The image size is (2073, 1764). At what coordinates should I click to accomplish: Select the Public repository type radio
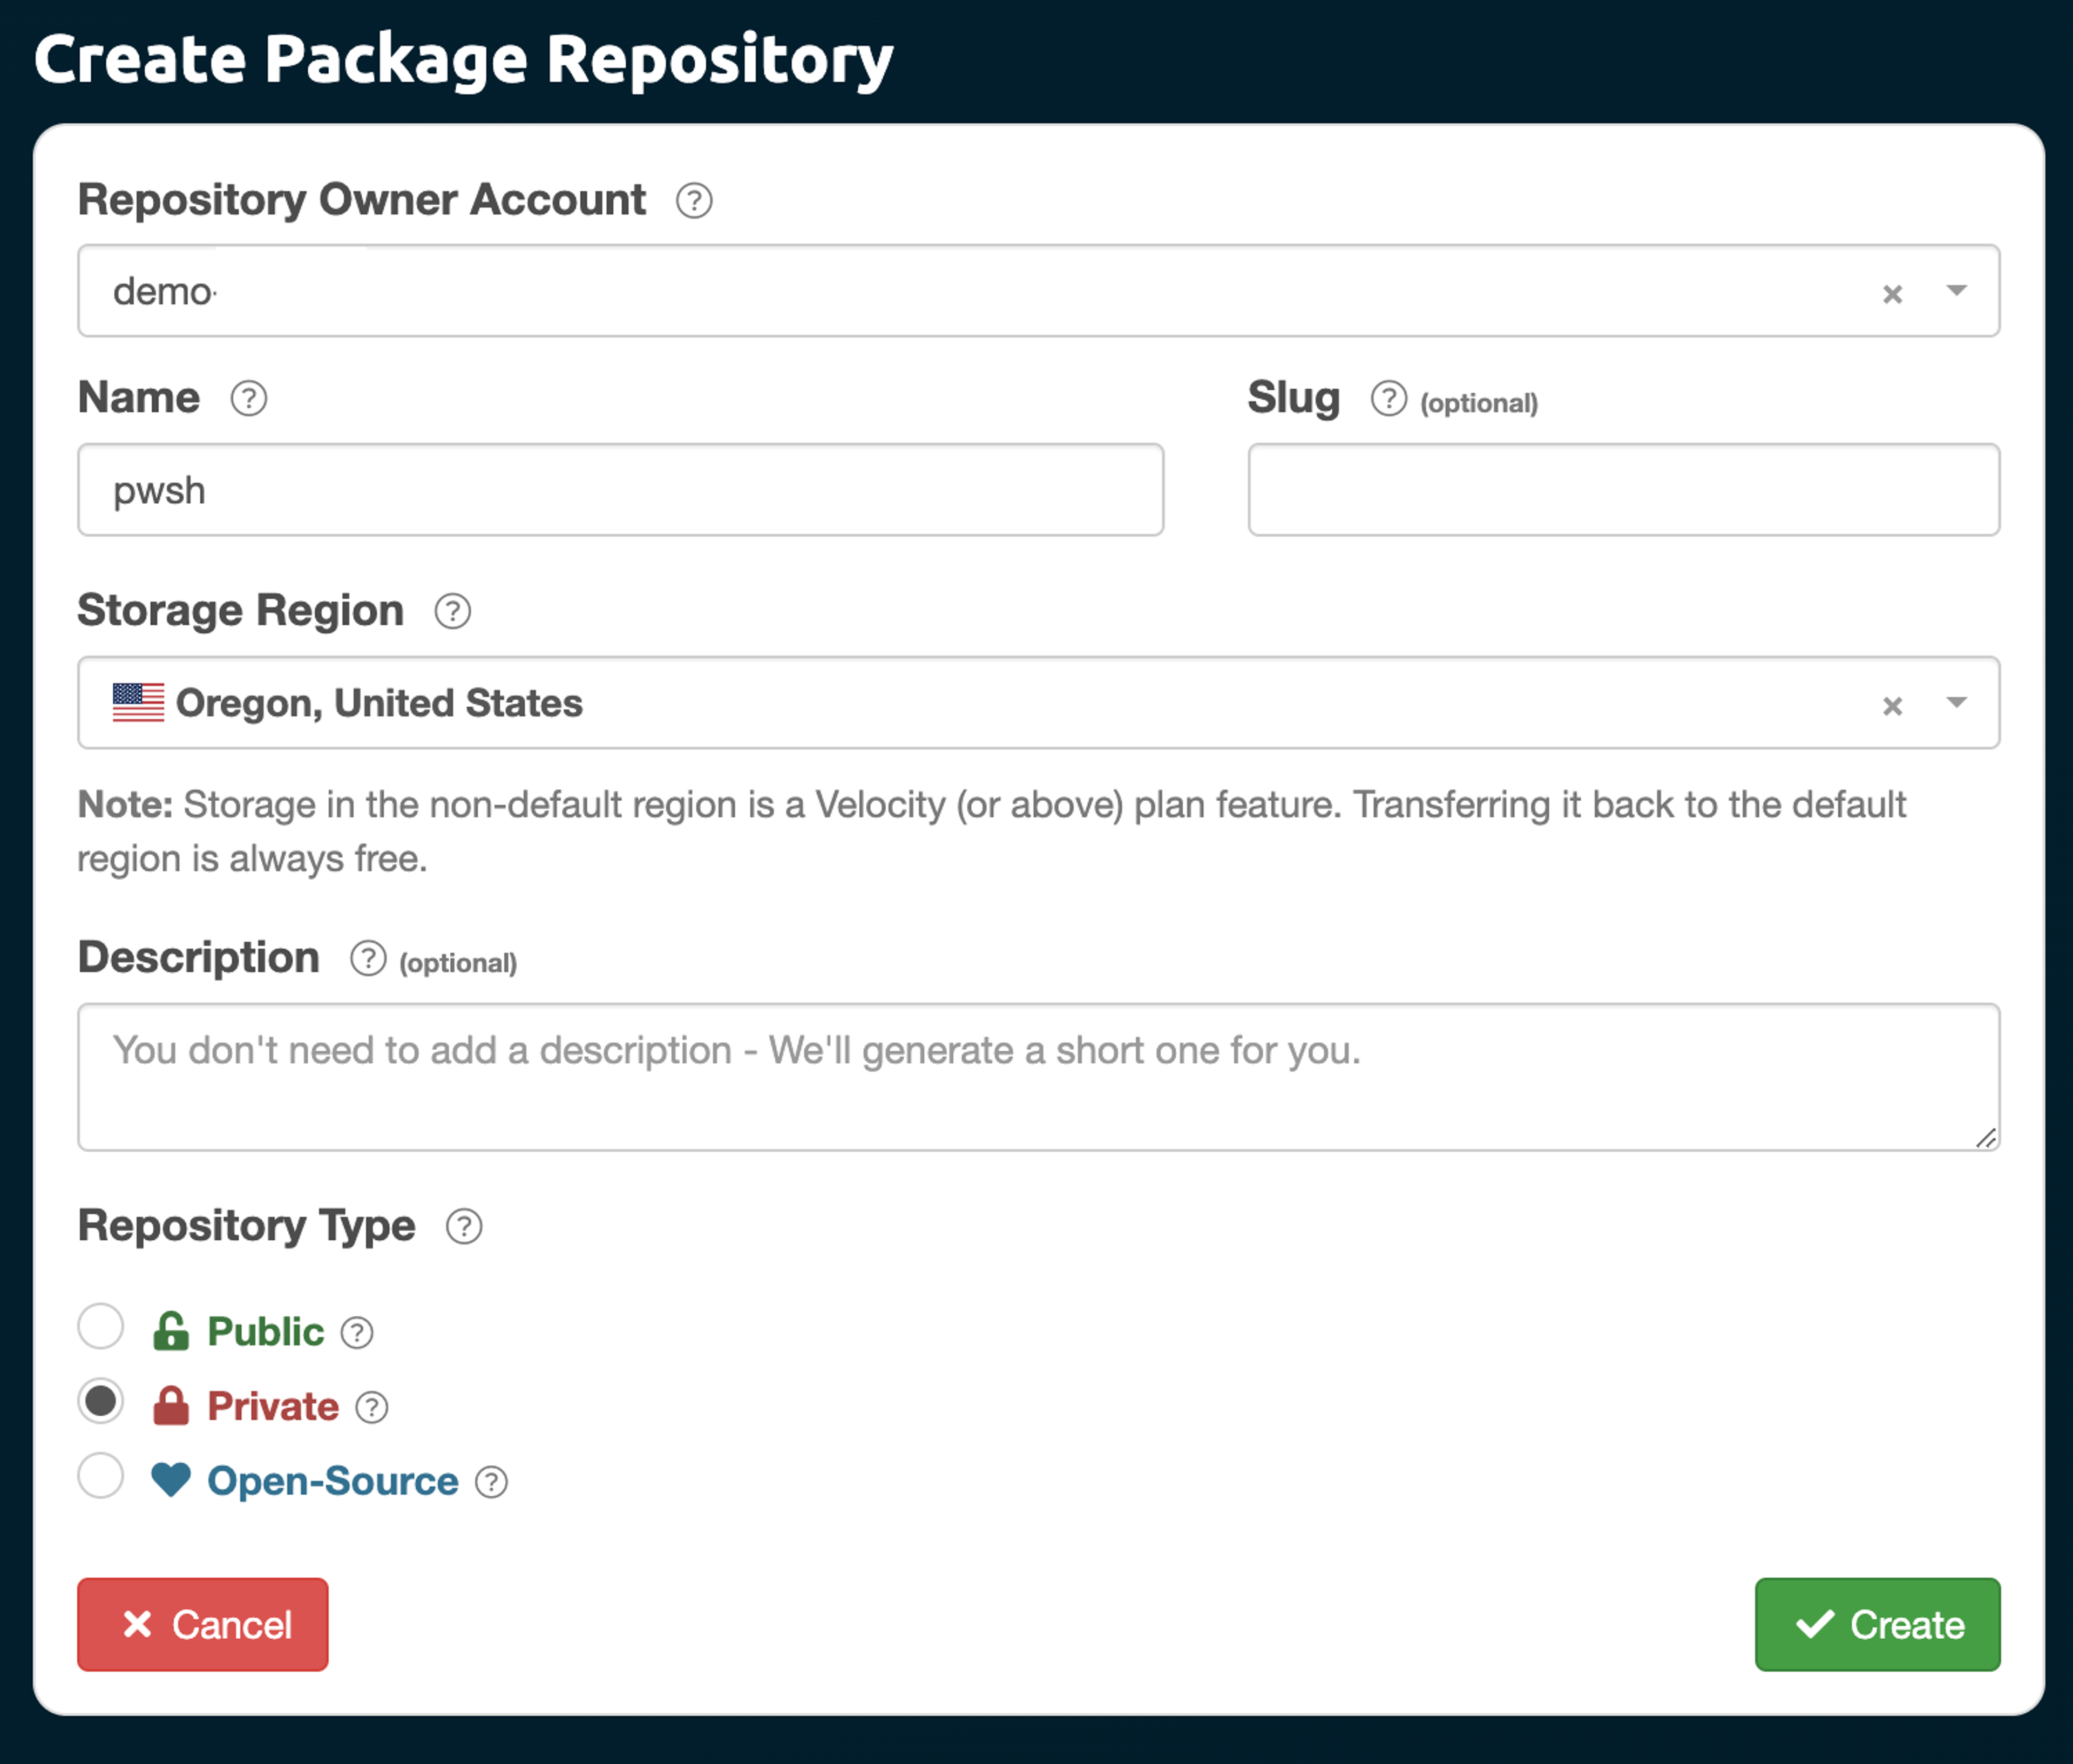pyautogui.click(x=101, y=1326)
